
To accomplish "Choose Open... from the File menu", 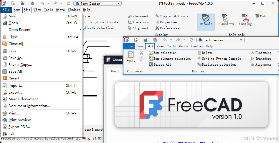I will coord(42,23).
